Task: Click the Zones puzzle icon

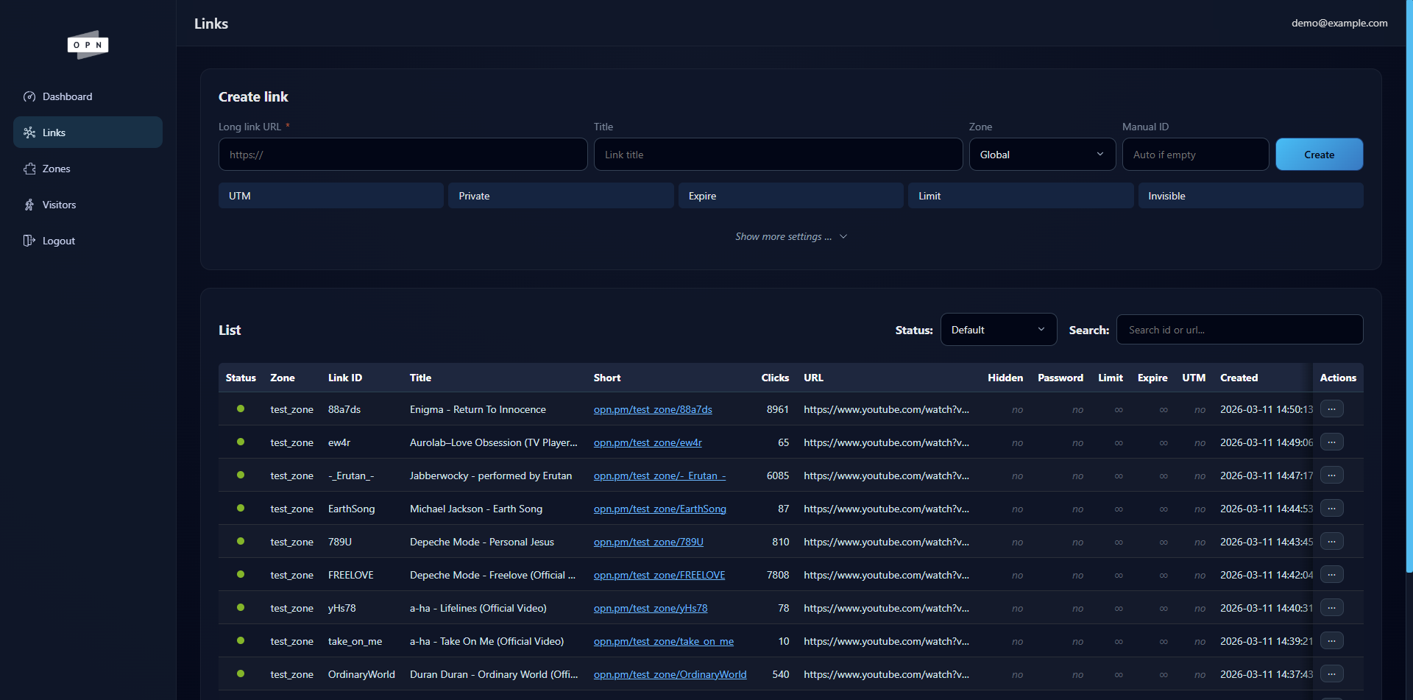Action: tap(29, 169)
